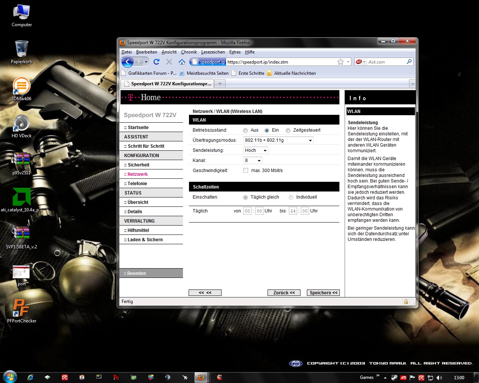
Task: Click the padlock icon in Firefox status bar
Action: coord(406,301)
